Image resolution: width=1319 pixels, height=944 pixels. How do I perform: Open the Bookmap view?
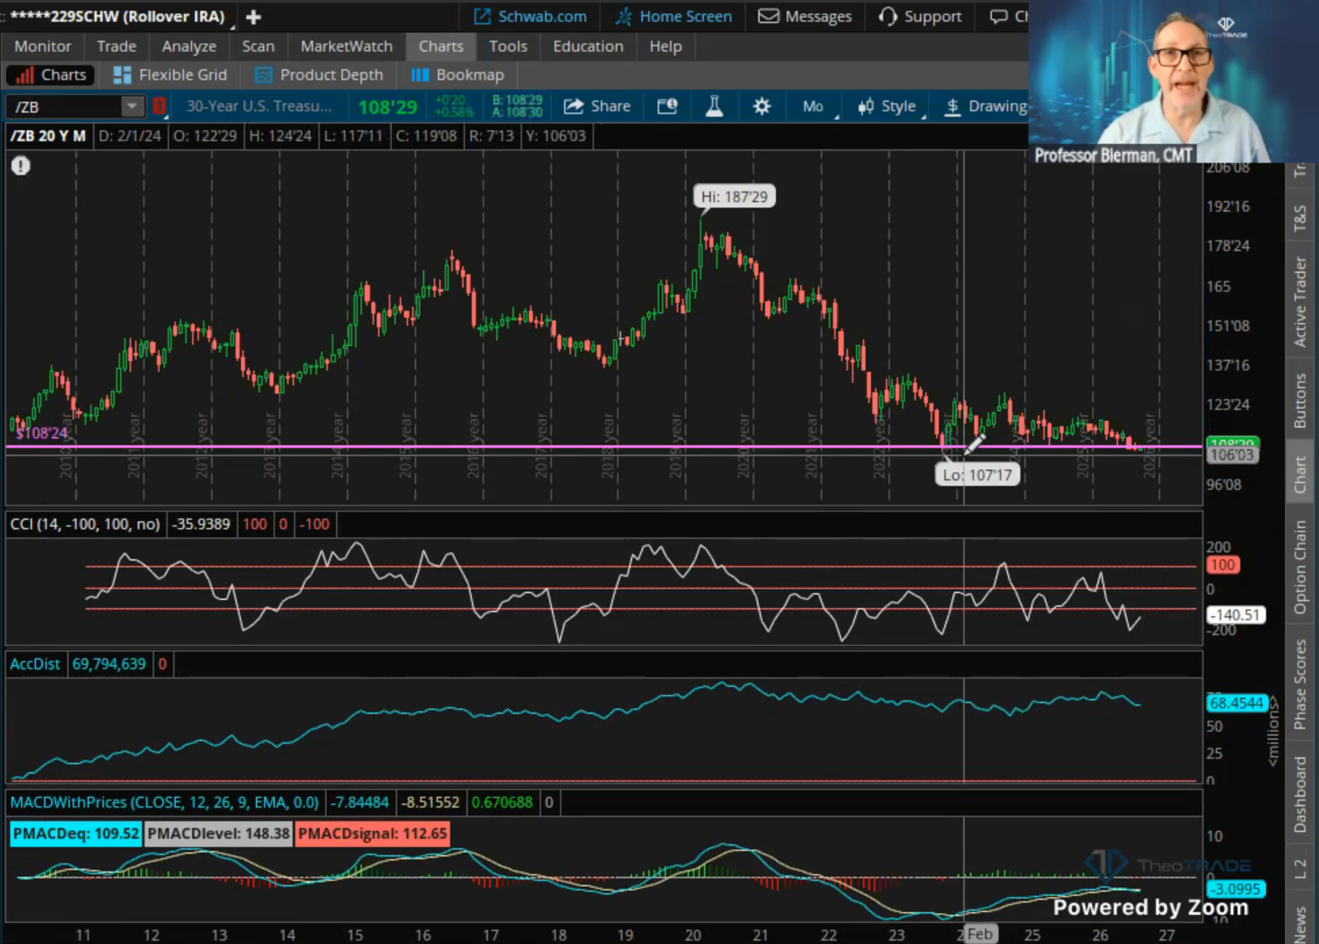(458, 75)
